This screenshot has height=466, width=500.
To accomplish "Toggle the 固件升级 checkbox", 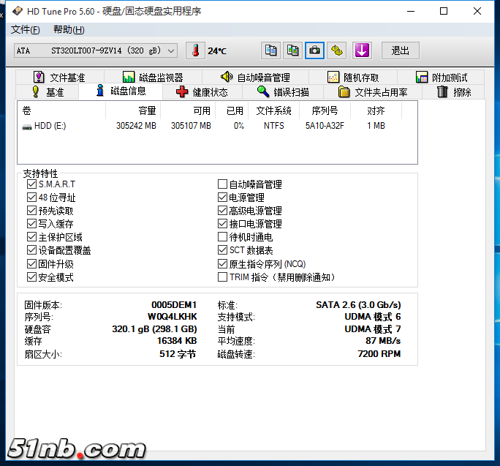I will [31, 264].
